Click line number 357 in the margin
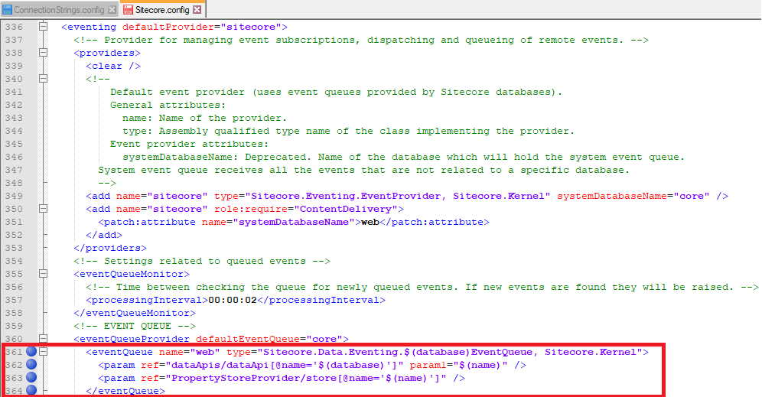 click(x=14, y=300)
